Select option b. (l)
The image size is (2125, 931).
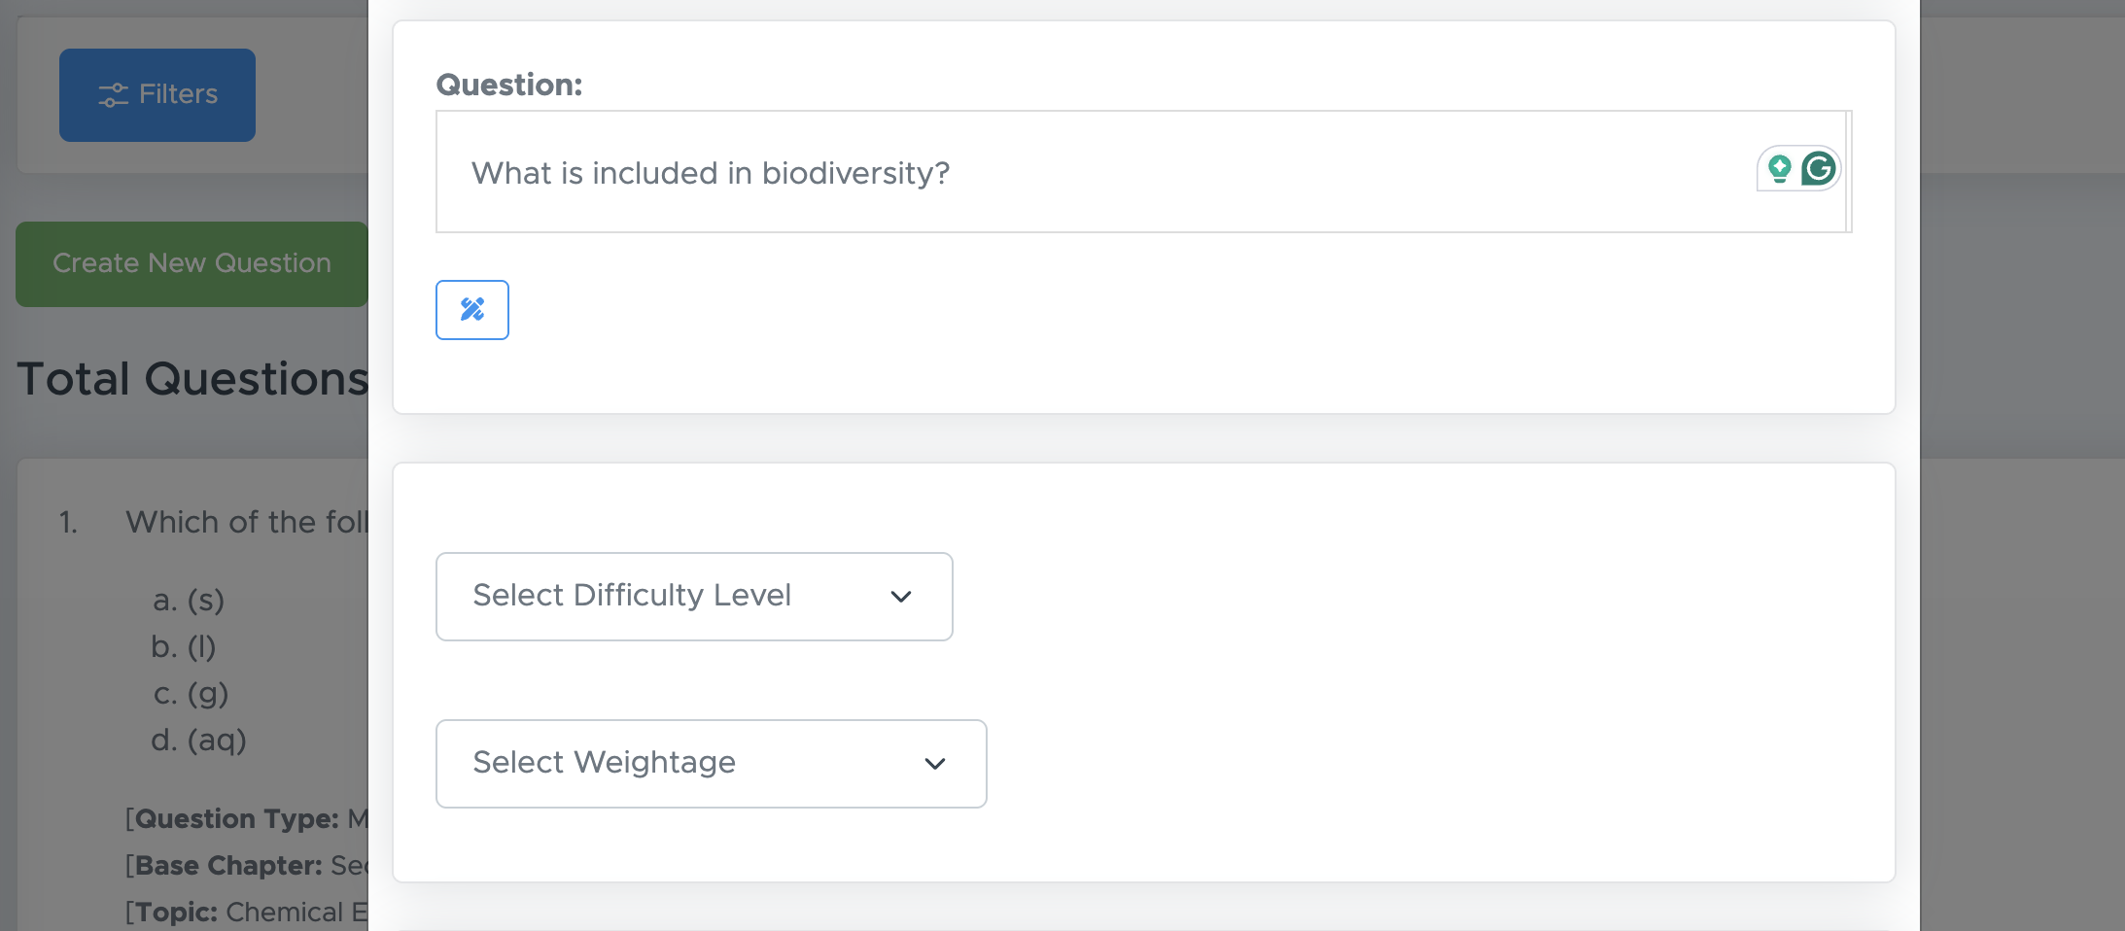tap(184, 647)
